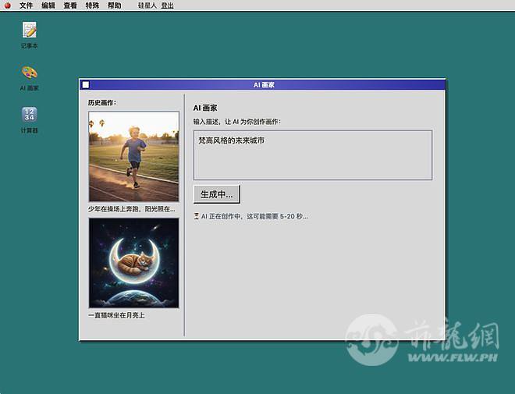This screenshot has height=394, width=515.
Task: Select the 记事本 notepad desktop icon
Action: pyautogui.click(x=30, y=31)
